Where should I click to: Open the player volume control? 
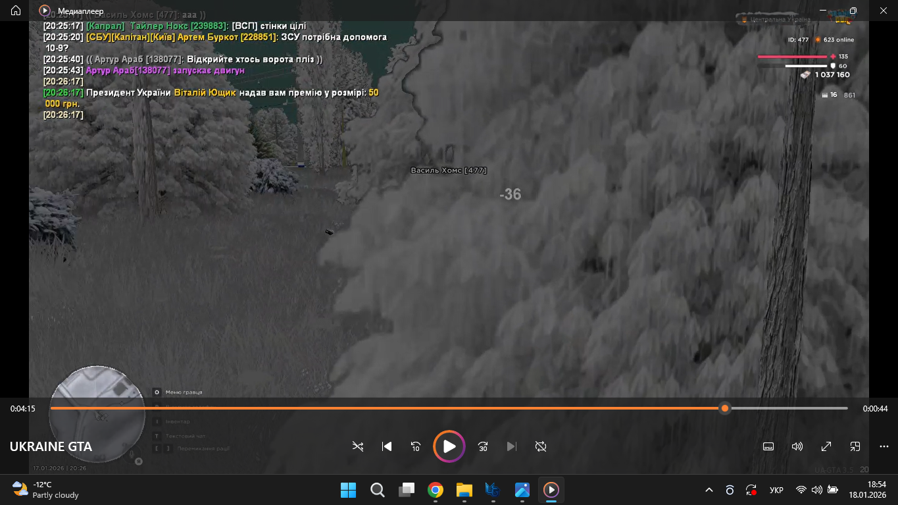pos(797,446)
